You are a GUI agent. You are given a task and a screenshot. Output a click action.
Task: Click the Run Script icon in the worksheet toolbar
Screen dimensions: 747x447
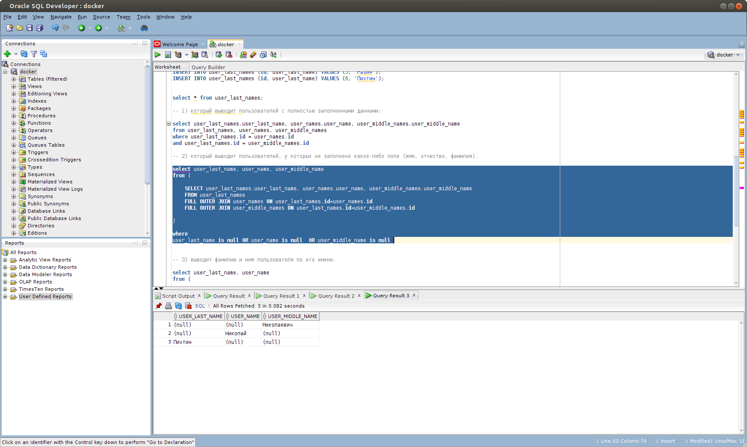point(168,55)
